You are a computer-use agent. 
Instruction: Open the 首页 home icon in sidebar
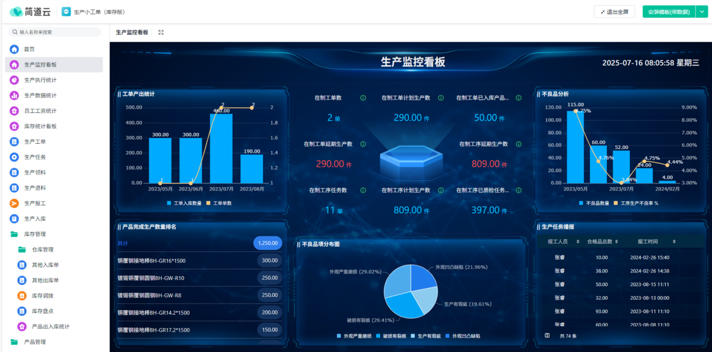point(14,49)
